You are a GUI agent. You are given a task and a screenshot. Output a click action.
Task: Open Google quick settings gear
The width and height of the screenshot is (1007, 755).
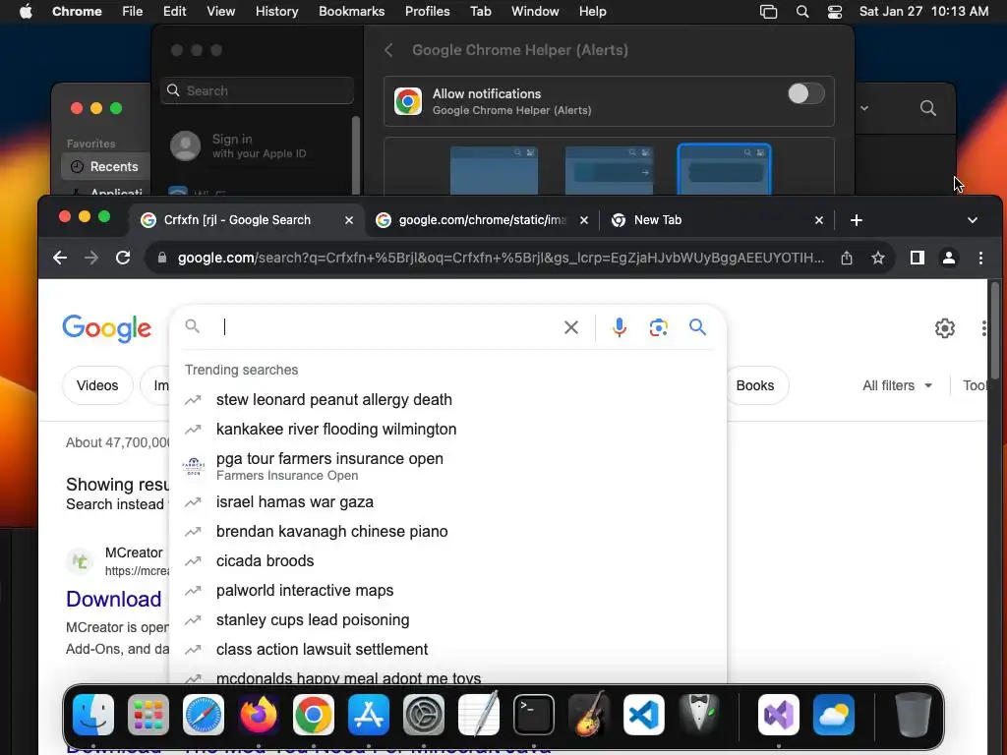click(x=945, y=328)
